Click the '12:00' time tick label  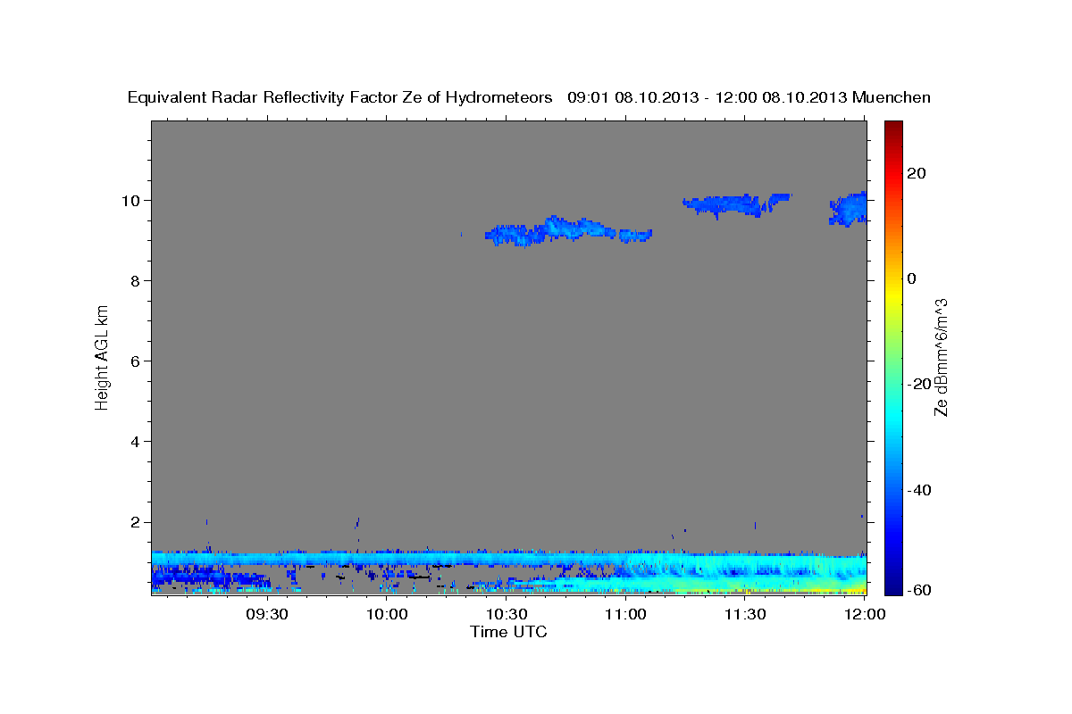(x=865, y=614)
